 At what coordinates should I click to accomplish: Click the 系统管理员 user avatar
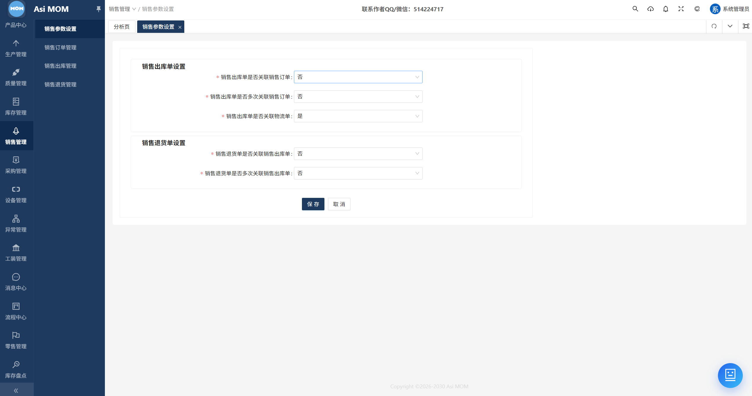(715, 9)
